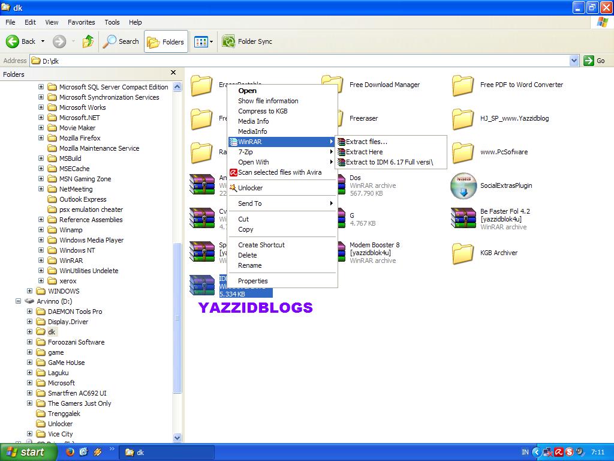Select Free PDF to Word Converter folder
Image resolution: width=614 pixels, height=461 pixels.
tap(463, 85)
